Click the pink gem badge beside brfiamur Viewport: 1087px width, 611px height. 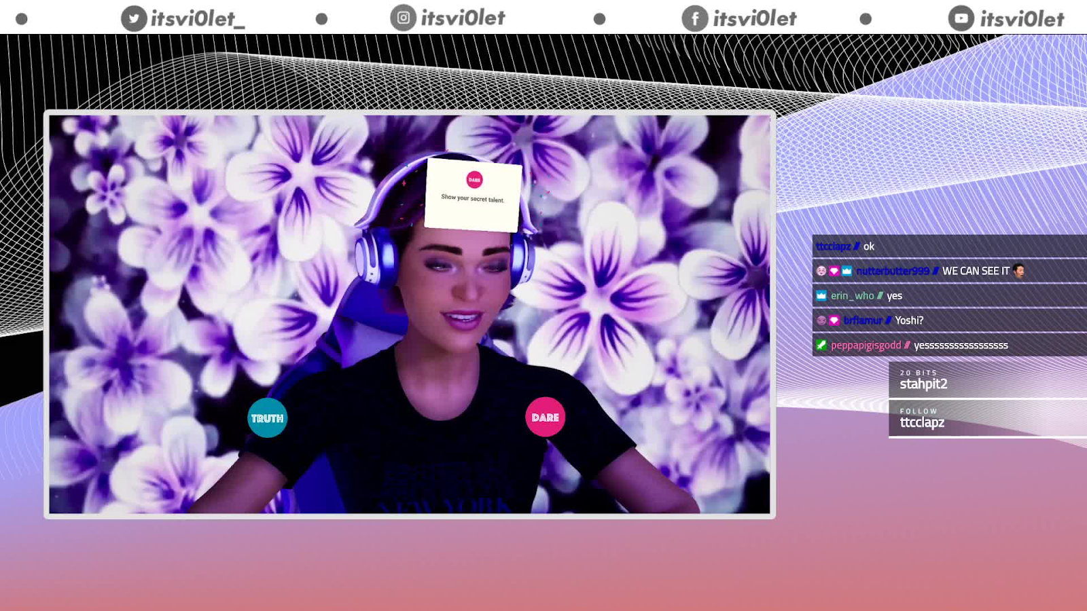pyautogui.click(x=834, y=320)
